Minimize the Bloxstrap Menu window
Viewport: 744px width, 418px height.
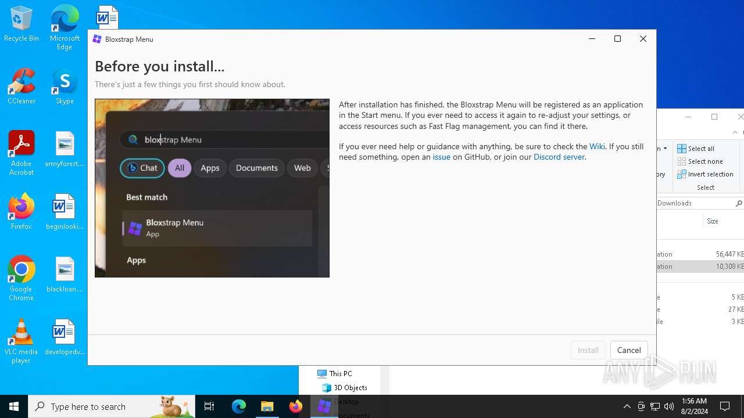[x=592, y=39]
